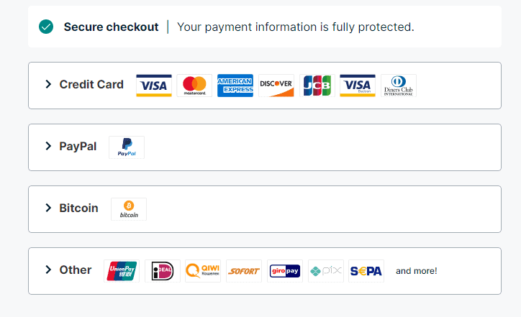Click the UnionPay logo icon

[122, 271]
